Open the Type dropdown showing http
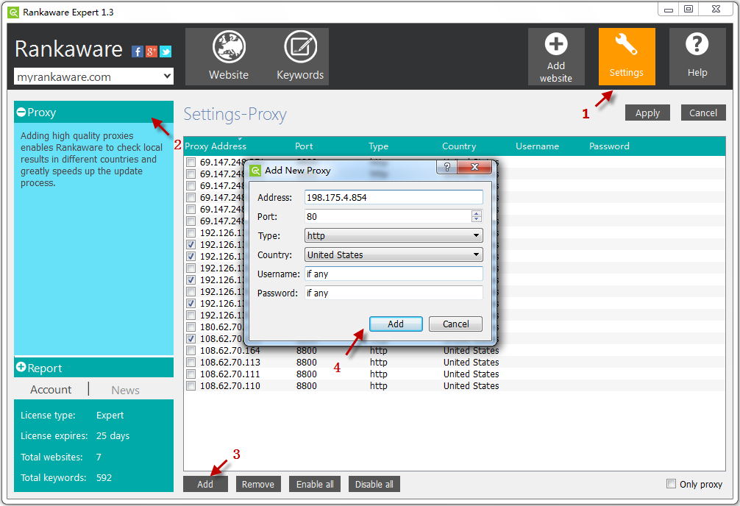The image size is (740, 506). pos(394,235)
